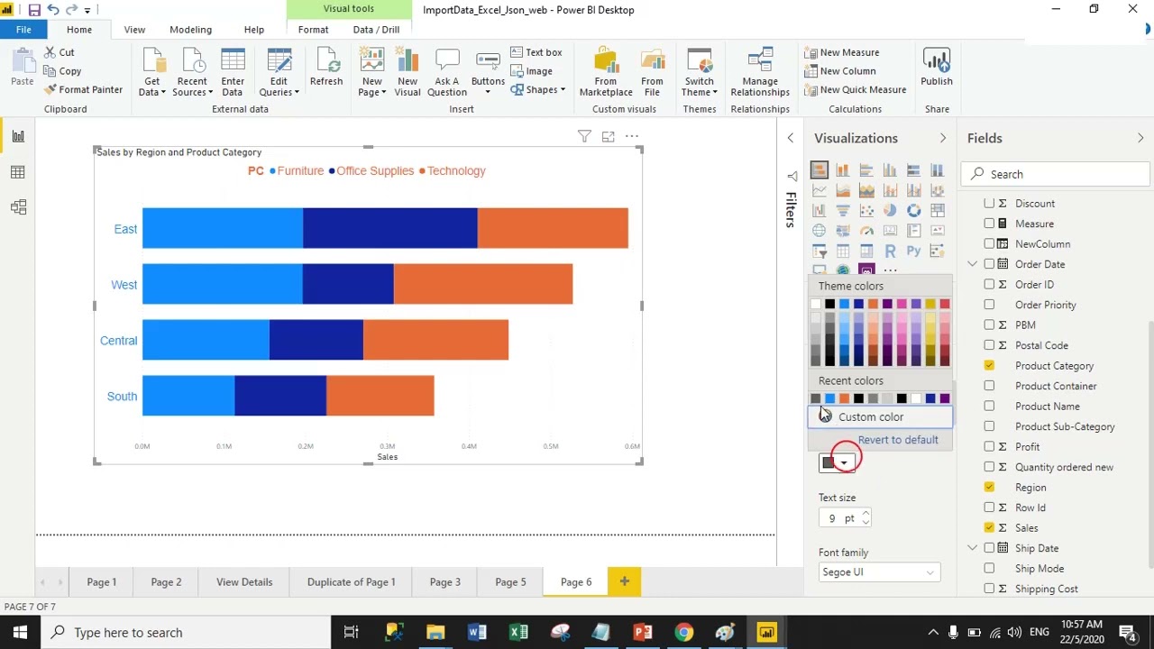The height and width of the screenshot is (649, 1154).
Task: Pick the funnel chart visualization
Action: (842, 211)
